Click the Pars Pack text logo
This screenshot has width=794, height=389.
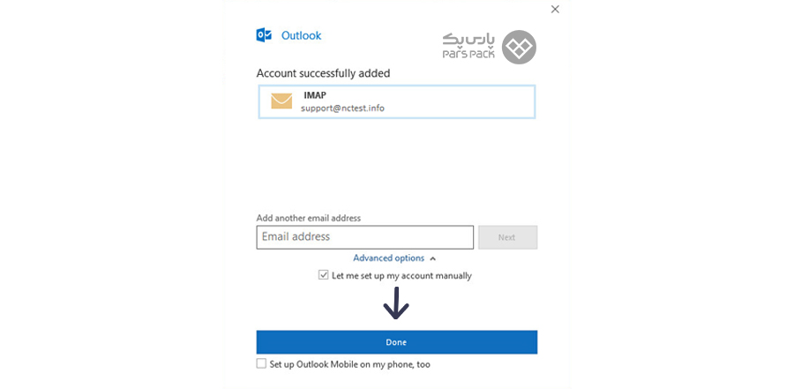pyautogui.click(x=468, y=46)
